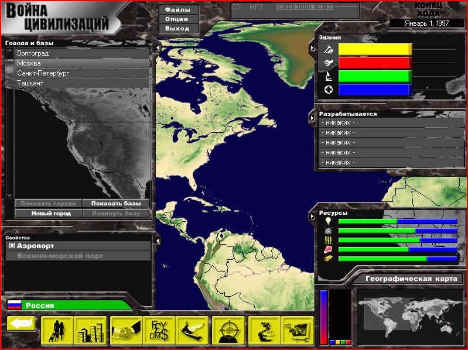Open the Файлы menu
The height and width of the screenshot is (350, 468).
click(177, 10)
